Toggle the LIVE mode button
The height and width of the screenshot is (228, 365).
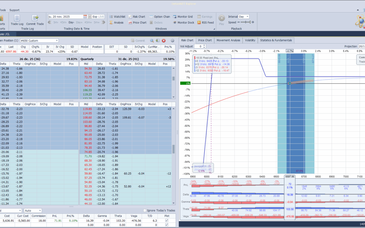[101, 17]
